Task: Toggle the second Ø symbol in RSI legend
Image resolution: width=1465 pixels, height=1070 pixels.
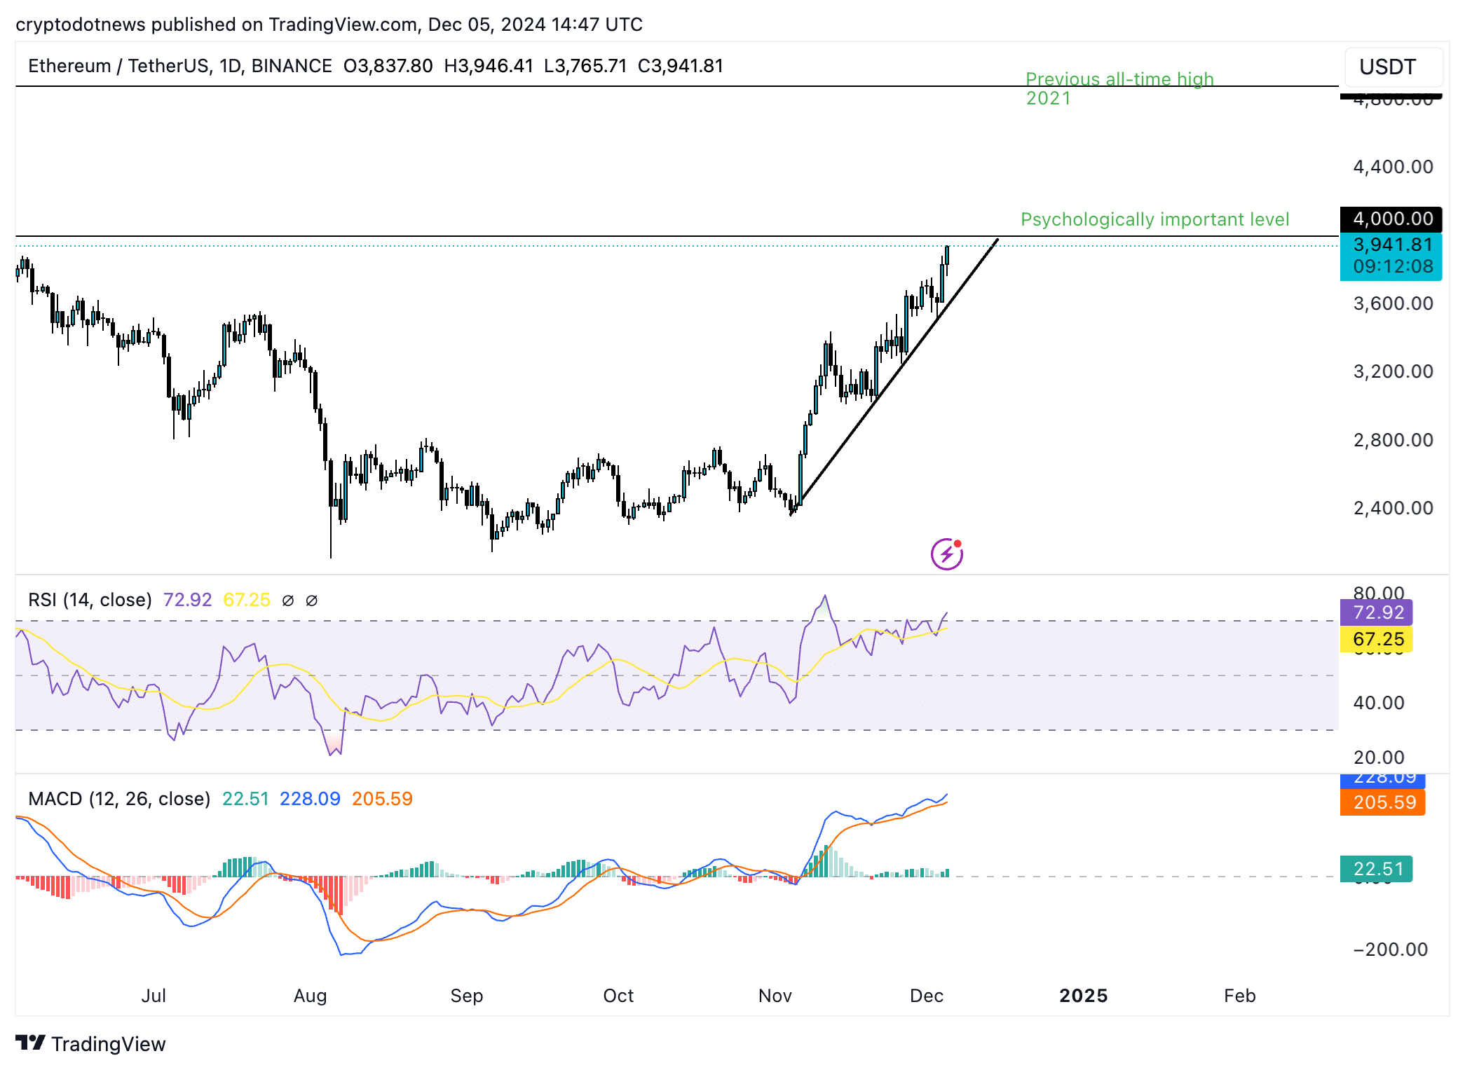Action: tap(313, 600)
